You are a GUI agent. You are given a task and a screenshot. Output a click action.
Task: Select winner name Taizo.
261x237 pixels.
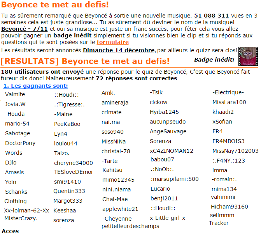(62, 153)
